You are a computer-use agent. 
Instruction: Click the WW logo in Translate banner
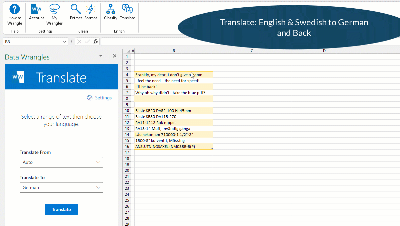(18, 77)
